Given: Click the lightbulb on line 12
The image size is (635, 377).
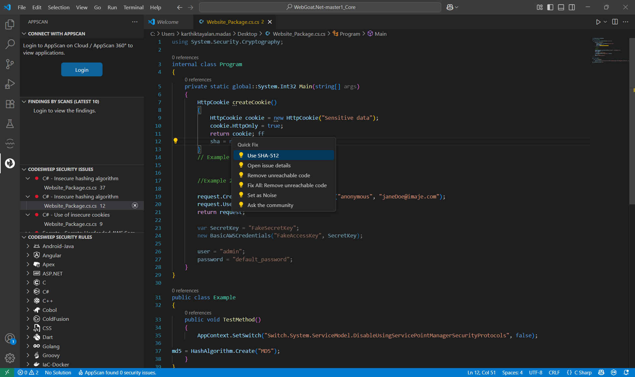Looking at the screenshot, I should 176,141.
